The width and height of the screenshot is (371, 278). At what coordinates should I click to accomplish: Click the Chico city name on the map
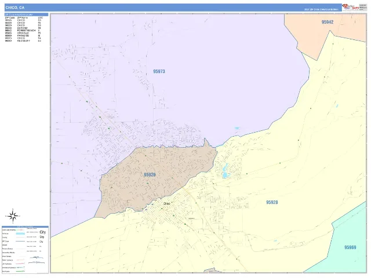(x=166, y=203)
